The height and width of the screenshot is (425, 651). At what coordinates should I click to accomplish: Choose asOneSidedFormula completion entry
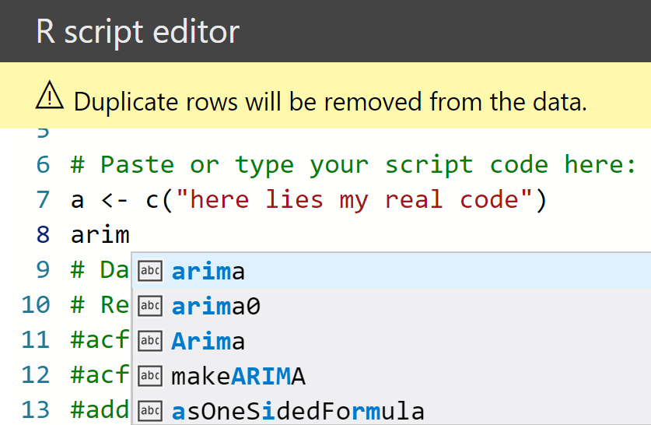tap(298, 410)
